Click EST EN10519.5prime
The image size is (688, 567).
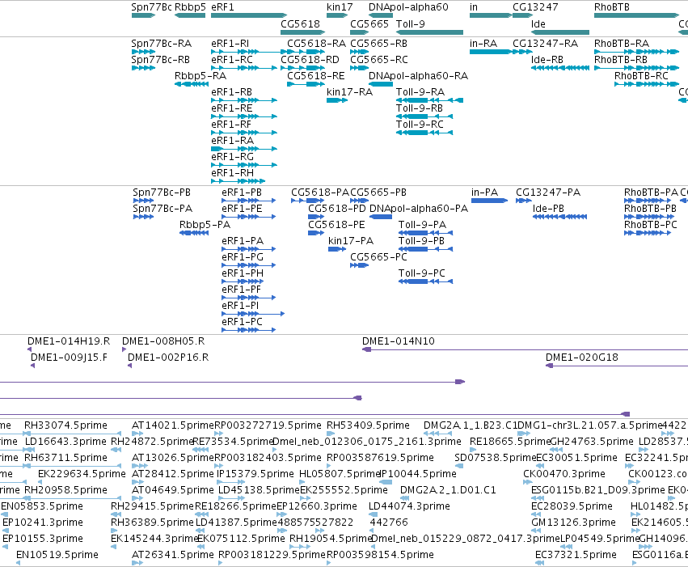(57, 555)
